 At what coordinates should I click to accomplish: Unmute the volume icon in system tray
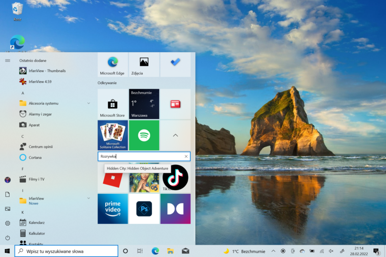tap(331, 251)
